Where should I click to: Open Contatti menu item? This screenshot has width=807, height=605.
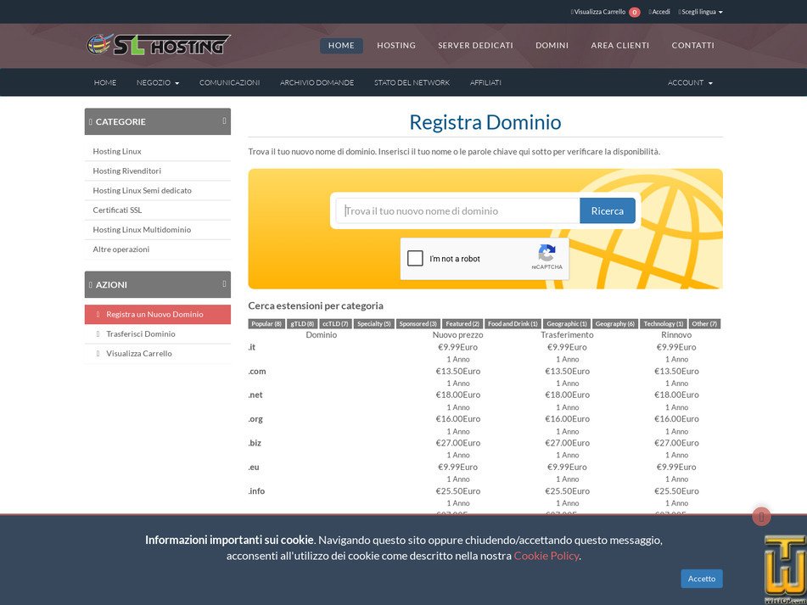[x=692, y=45]
